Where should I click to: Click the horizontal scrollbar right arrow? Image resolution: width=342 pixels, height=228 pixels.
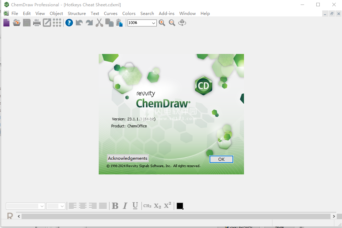(334, 217)
